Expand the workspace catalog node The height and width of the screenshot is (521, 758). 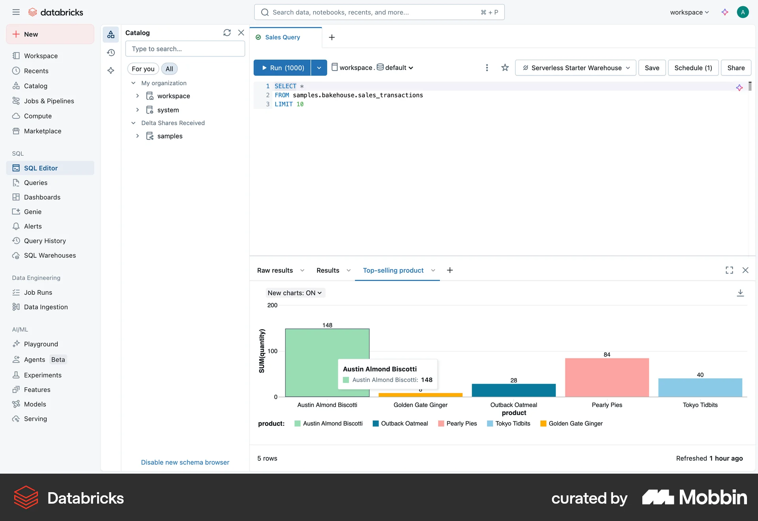pyautogui.click(x=137, y=96)
